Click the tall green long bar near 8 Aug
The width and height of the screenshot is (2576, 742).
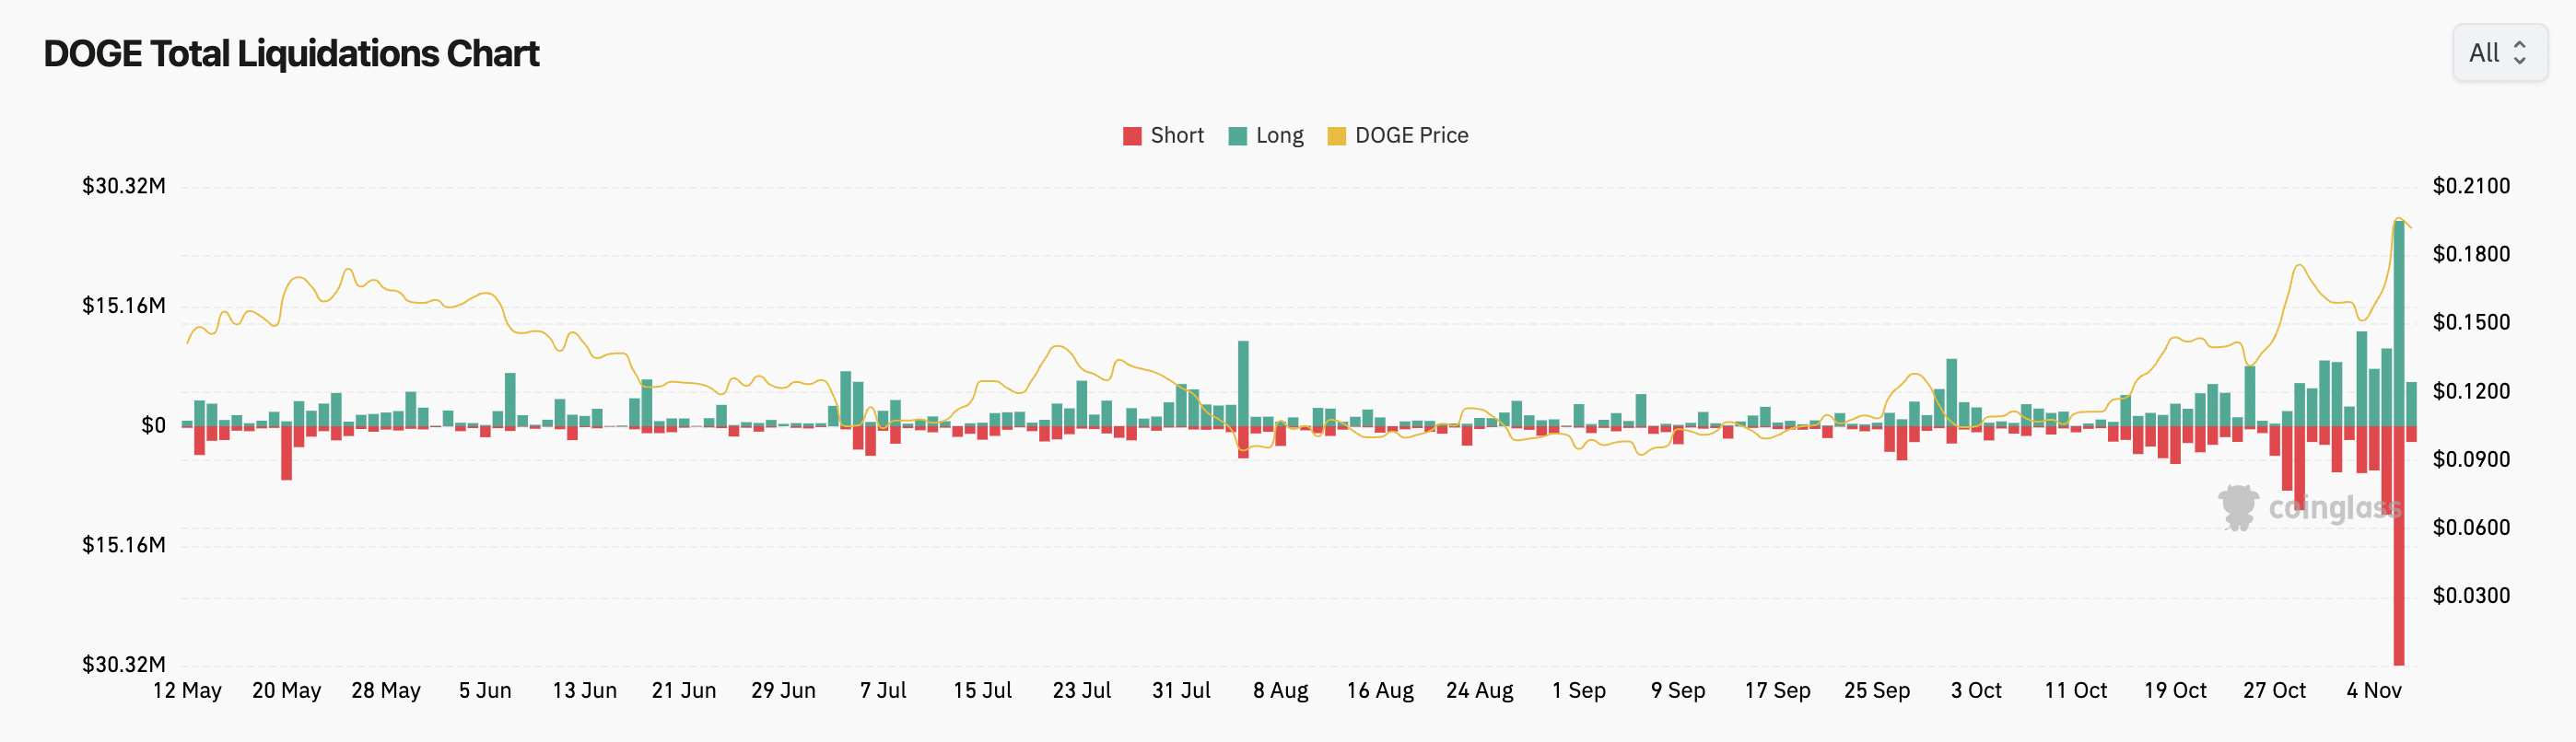tap(1243, 385)
